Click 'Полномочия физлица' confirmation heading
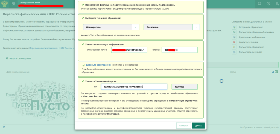Viewport: 280px width, 134px height. (x=130, y=5)
